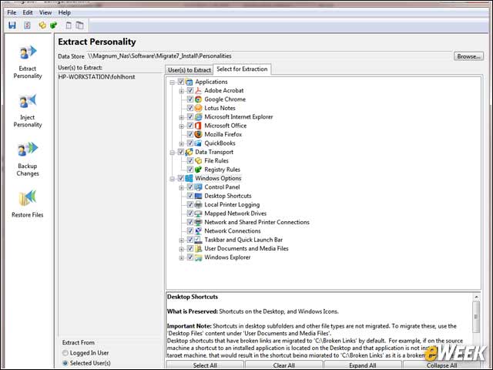The height and width of the screenshot is (370, 493).
Task: Collapse the Data Transport node
Action: point(172,153)
